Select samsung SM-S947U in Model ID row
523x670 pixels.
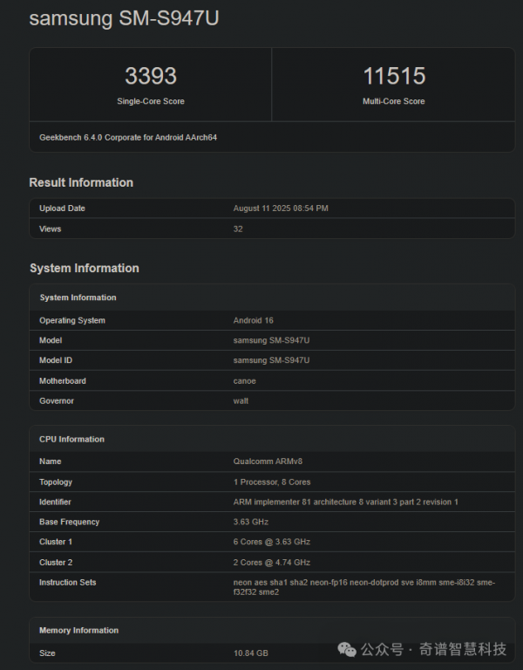tap(272, 360)
